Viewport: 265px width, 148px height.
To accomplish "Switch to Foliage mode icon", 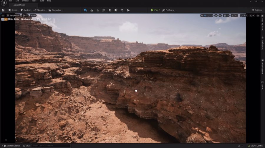I will point(98,10).
